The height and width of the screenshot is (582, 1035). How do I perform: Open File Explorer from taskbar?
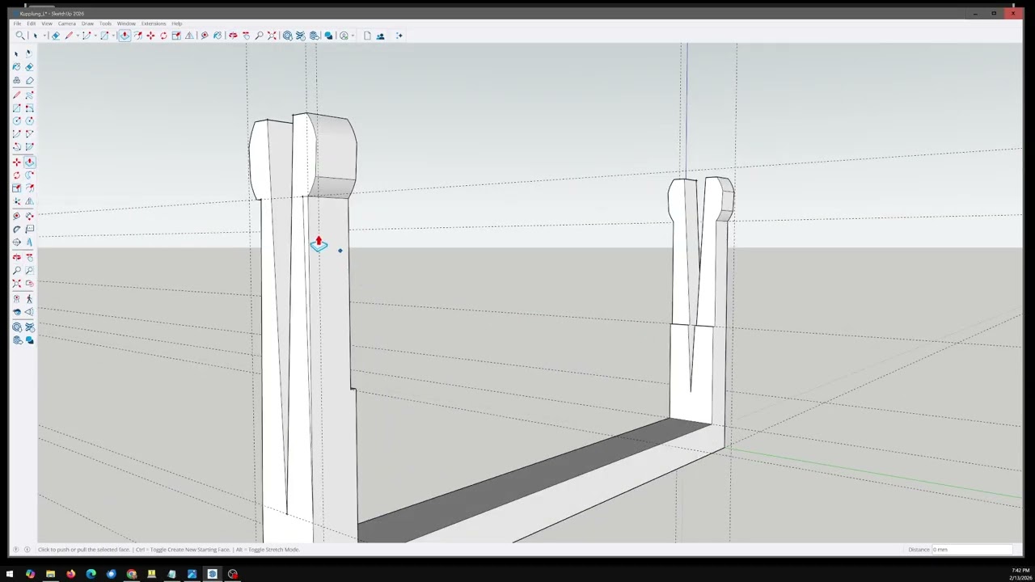click(50, 574)
